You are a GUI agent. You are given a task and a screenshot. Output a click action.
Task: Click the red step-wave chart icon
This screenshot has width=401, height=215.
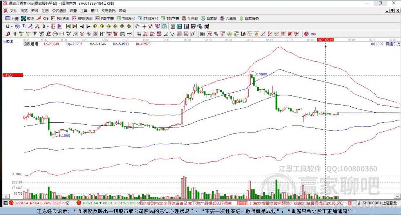coord(37,26)
